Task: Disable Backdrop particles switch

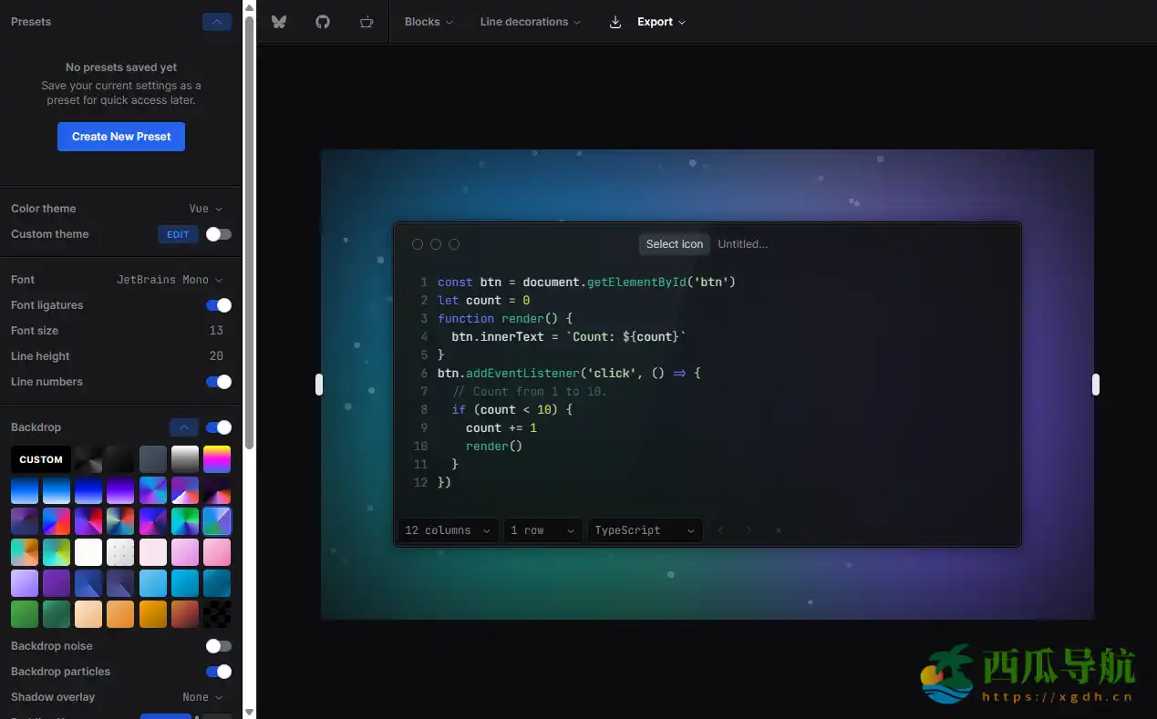Action: (218, 672)
